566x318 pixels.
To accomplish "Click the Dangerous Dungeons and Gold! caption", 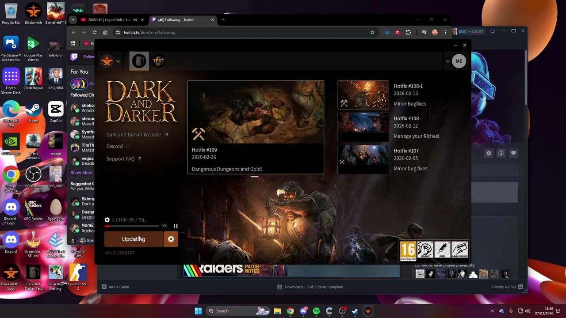I will click(x=227, y=169).
